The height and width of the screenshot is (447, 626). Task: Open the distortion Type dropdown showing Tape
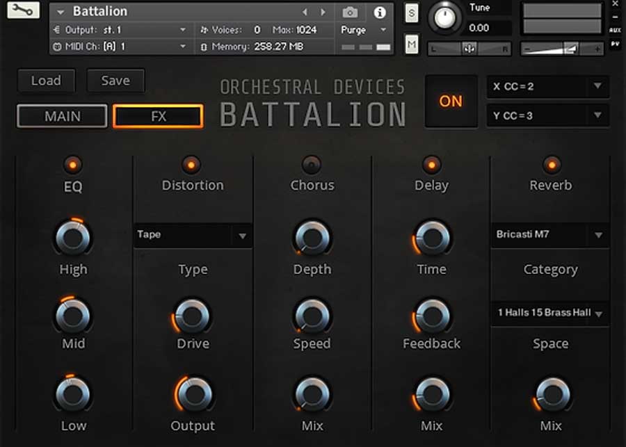(193, 235)
